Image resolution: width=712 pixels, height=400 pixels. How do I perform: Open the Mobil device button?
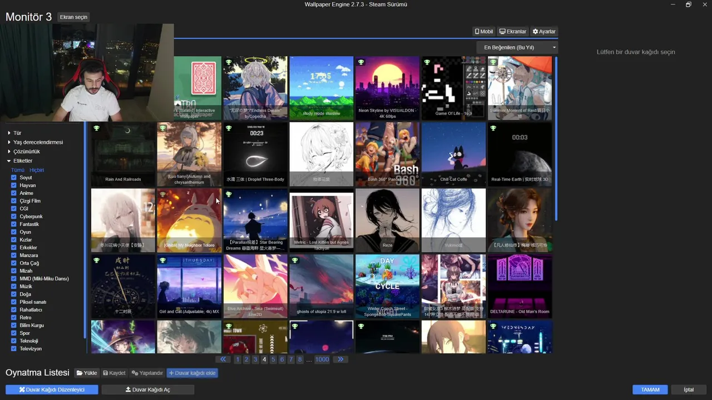[x=484, y=32]
